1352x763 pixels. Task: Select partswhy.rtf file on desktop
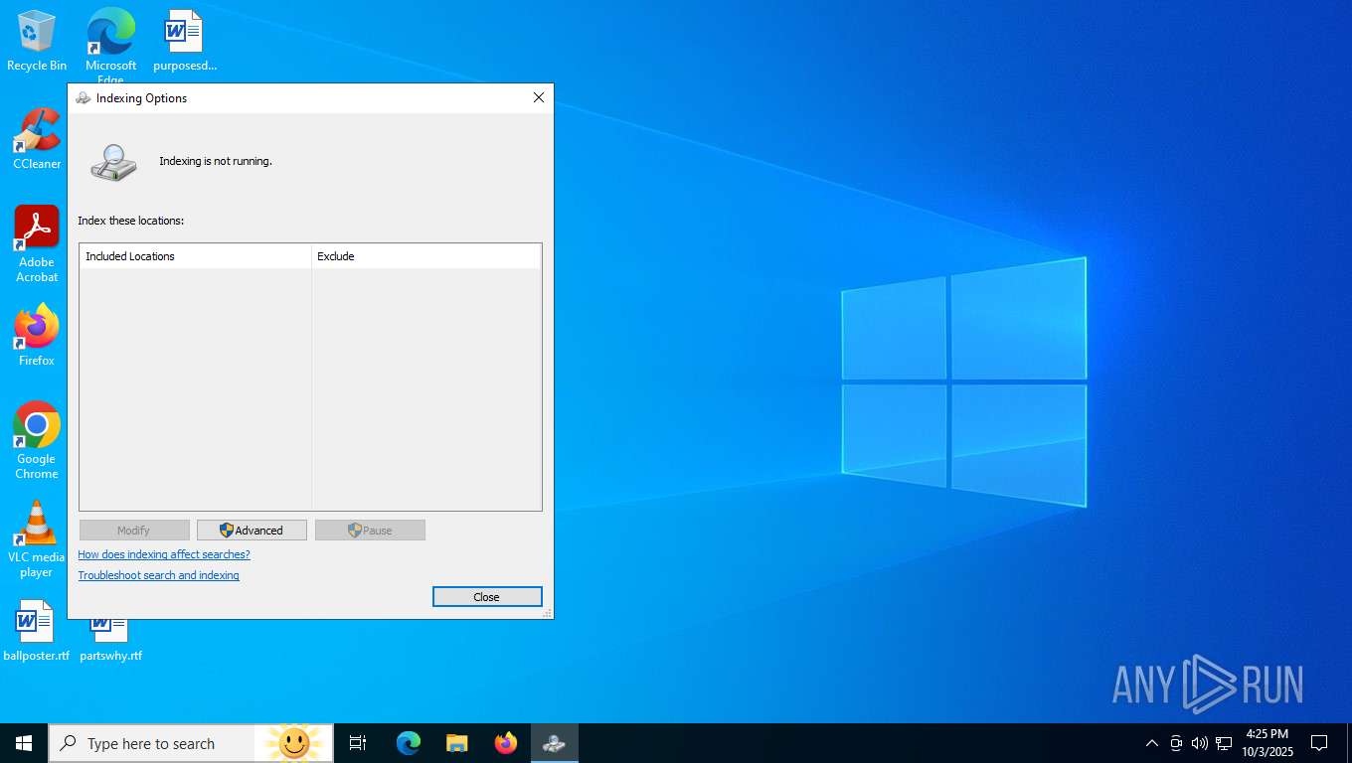[110, 642]
